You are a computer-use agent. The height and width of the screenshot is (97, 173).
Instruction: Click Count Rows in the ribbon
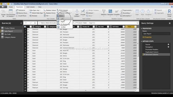[21, 16]
